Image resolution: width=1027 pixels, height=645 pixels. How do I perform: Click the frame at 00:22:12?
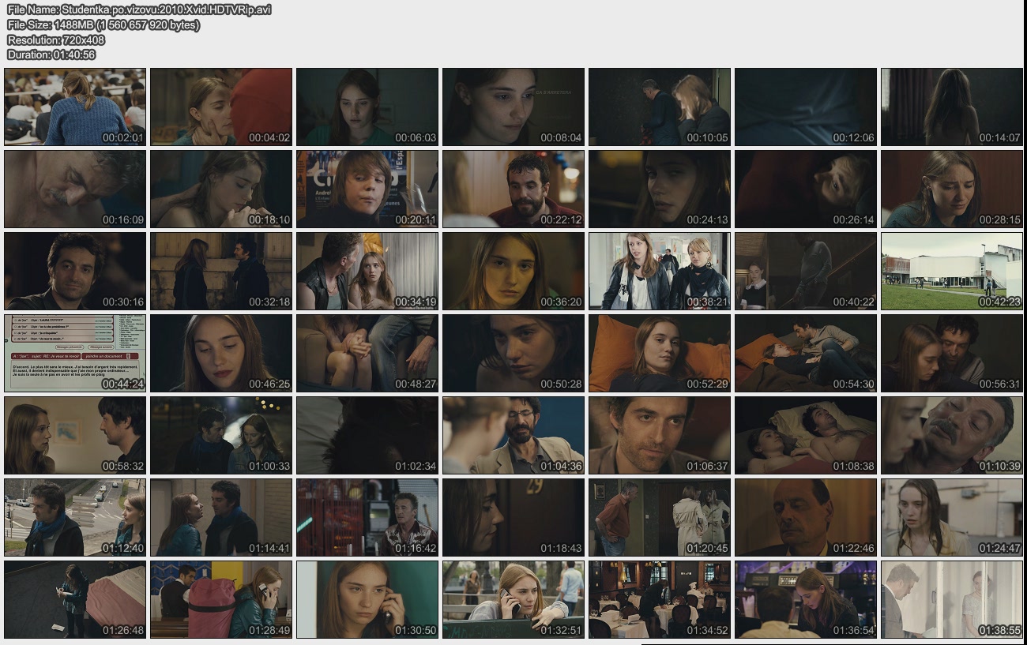(513, 189)
